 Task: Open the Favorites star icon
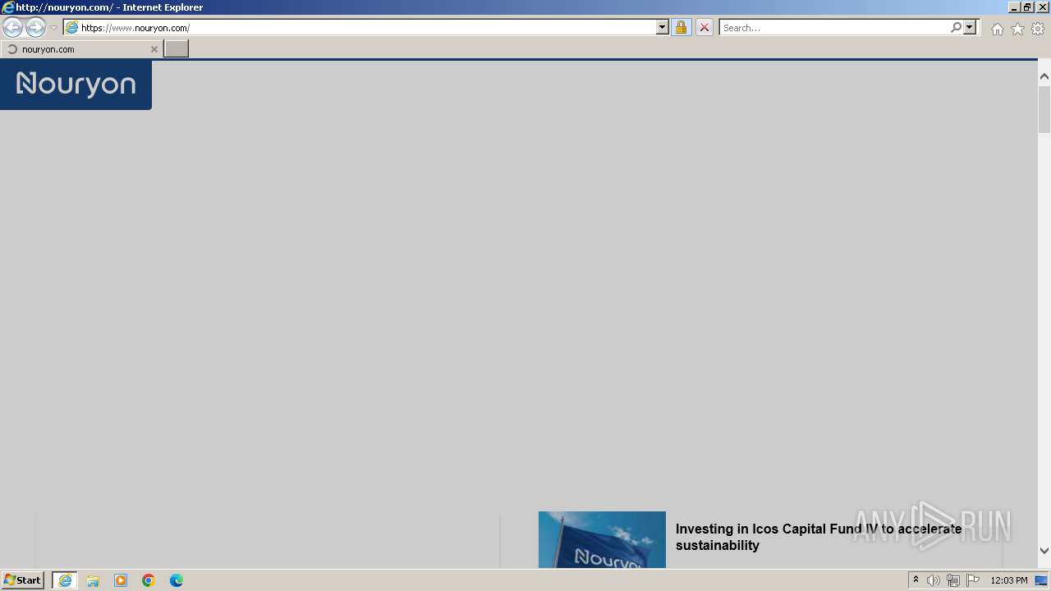[1017, 29]
